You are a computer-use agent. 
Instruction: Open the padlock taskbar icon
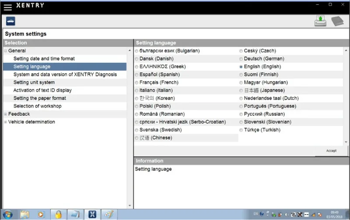58,214
